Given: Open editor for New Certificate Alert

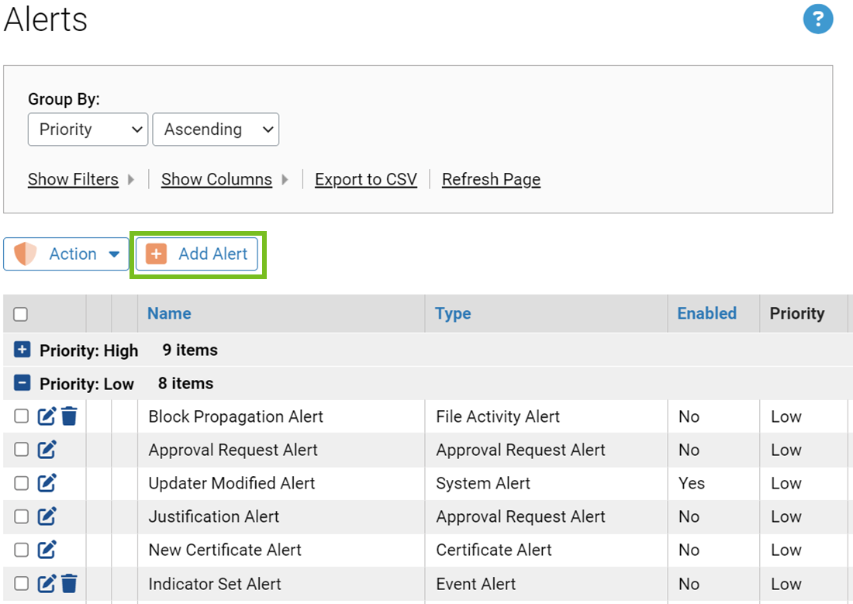Looking at the screenshot, I should [47, 550].
